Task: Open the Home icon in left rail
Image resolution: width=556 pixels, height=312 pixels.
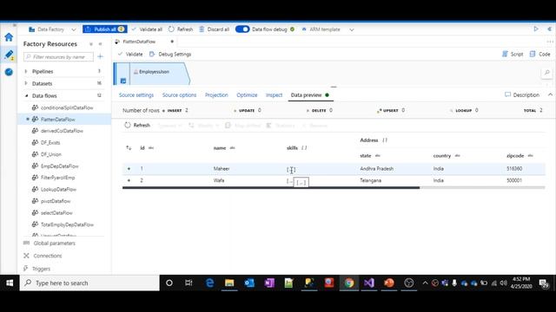Action: [x=9, y=37]
